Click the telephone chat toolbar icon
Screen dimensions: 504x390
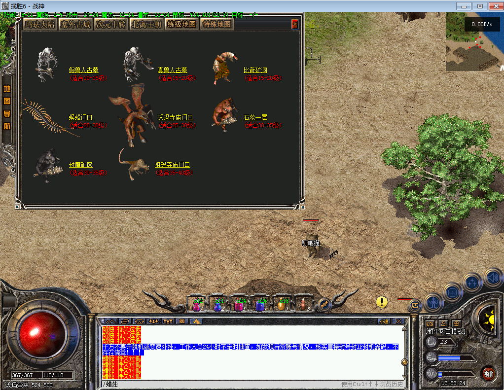139,321
